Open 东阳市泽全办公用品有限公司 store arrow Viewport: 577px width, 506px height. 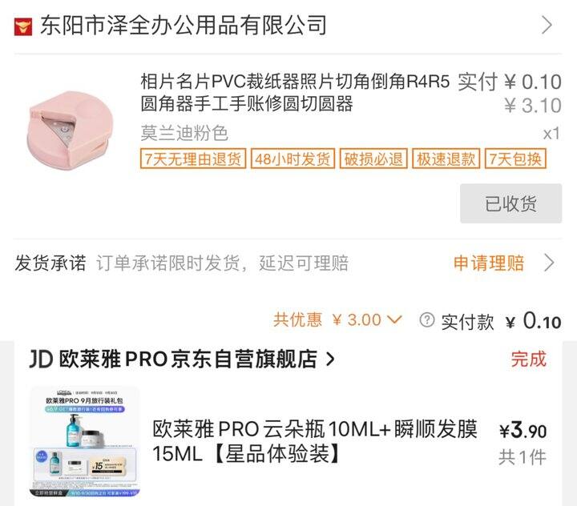click(x=547, y=25)
